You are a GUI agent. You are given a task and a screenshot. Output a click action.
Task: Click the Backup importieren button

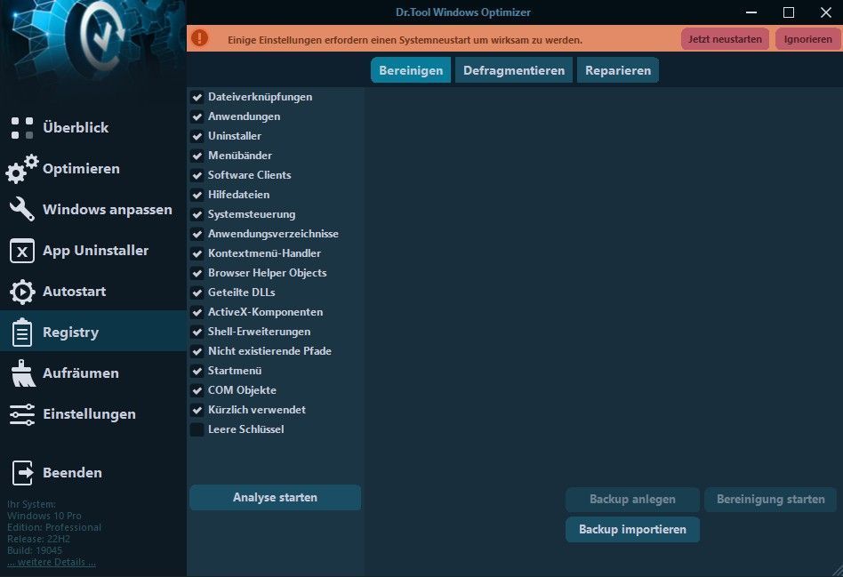coord(632,530)
